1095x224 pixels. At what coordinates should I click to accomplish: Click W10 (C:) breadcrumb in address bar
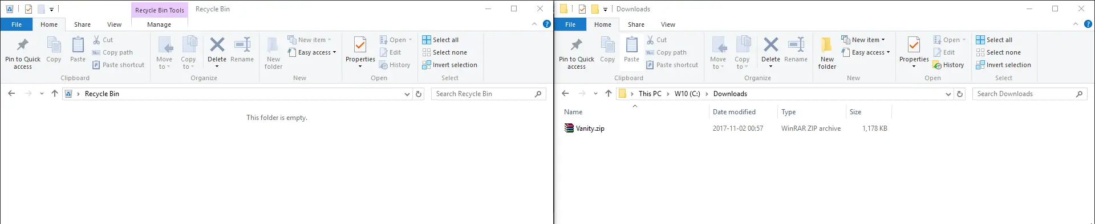[x=687, y=94]
